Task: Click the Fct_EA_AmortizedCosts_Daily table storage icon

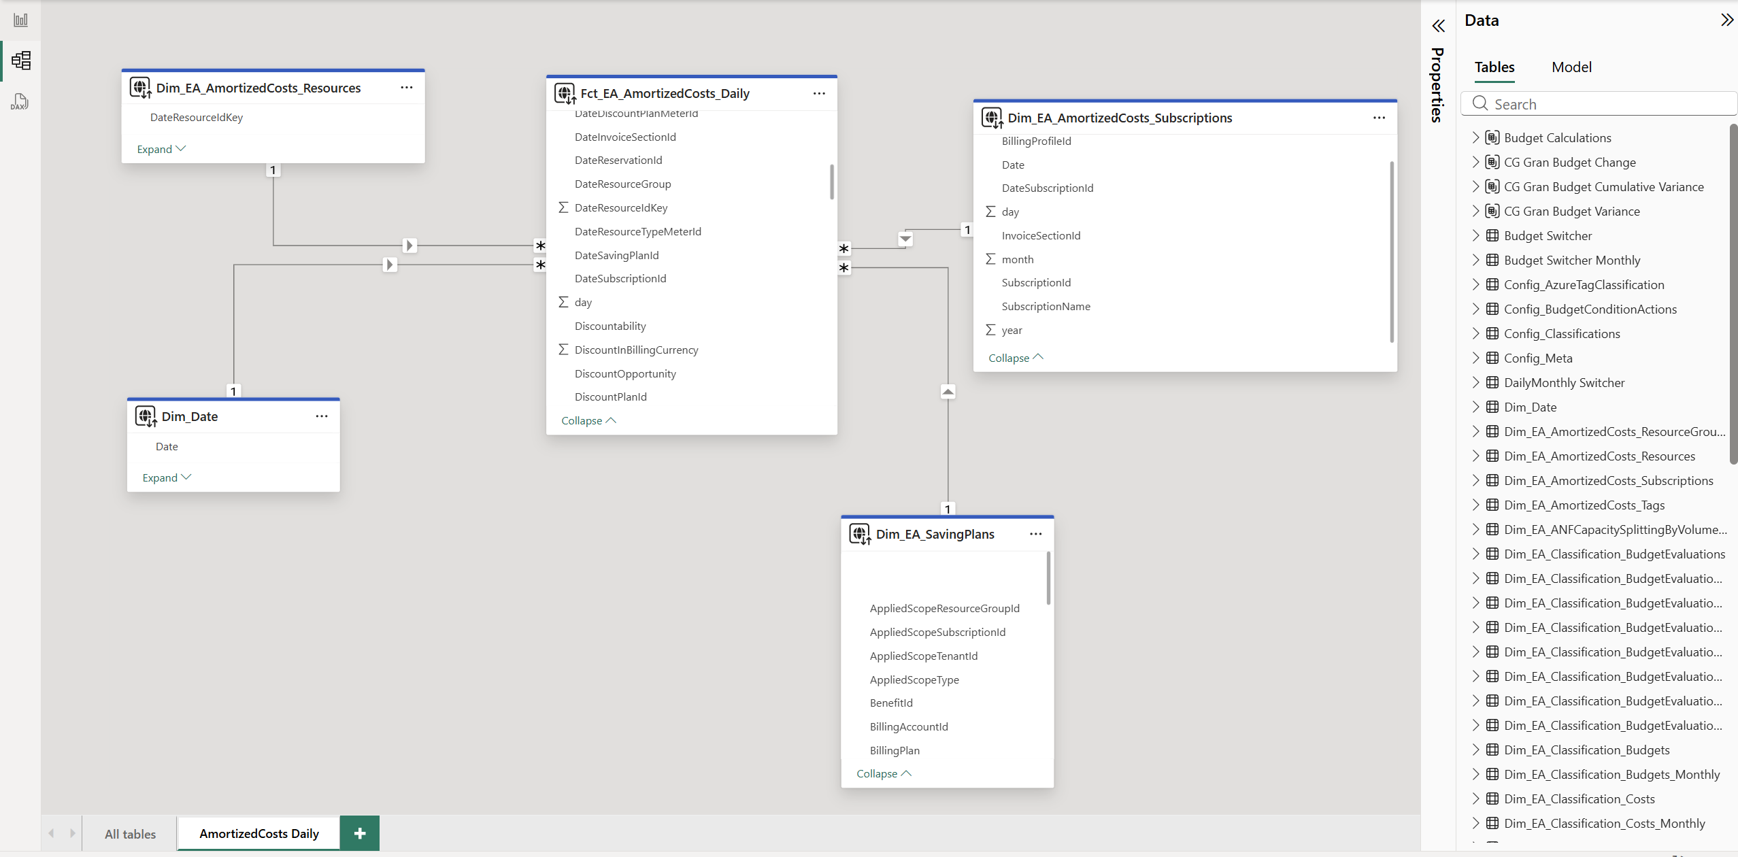Action: (565, 94)
